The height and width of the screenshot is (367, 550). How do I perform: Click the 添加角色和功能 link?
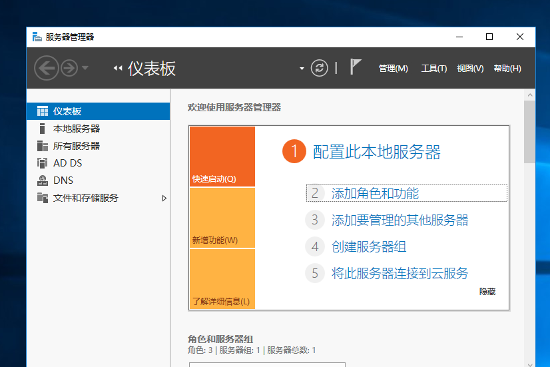tap(375, 194)
